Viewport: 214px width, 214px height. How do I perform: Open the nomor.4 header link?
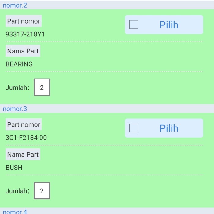(15, 212)
